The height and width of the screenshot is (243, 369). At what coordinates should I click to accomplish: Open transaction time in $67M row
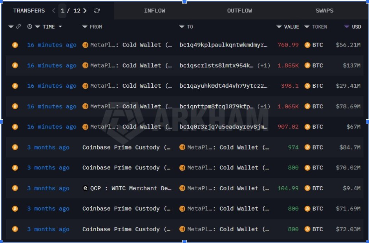point(52,127)
